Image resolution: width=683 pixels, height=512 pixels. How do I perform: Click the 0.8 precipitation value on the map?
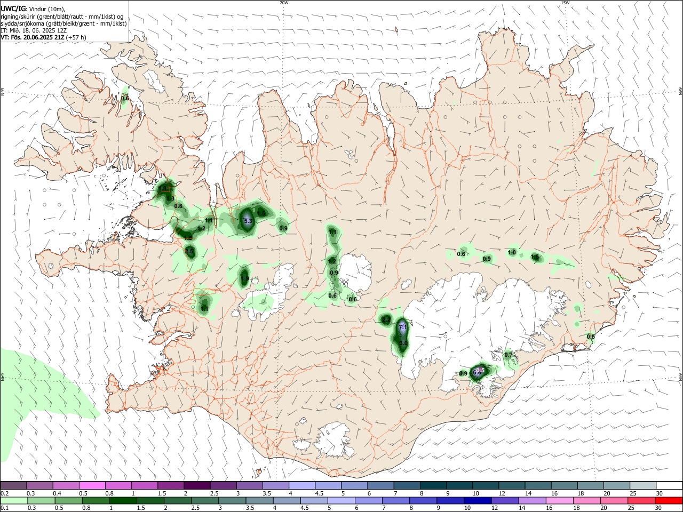tap(178, 206)
